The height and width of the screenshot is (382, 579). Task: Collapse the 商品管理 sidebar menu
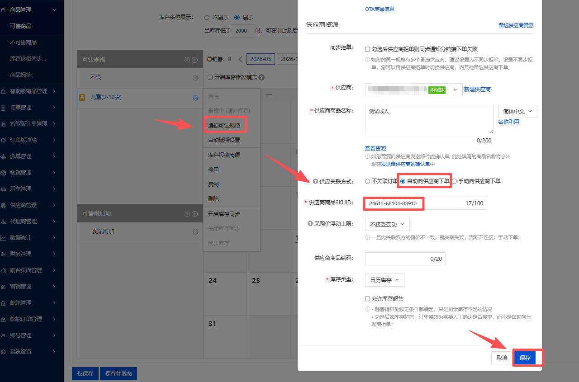[x=54, y=9]
